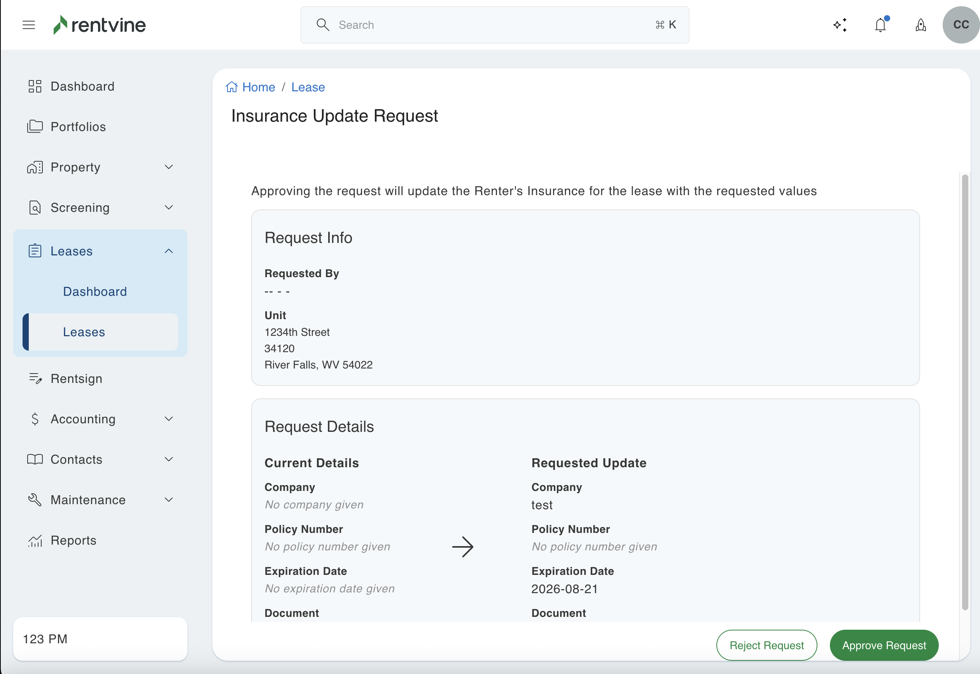This screenshot has height=674, width=980.
Task: Expand the Accounting menu chevron
Action: tap(168, 419)
